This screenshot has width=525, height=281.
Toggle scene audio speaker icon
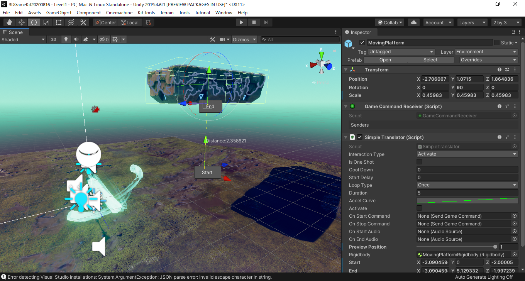pyautogui.click(x=76, y=39)
